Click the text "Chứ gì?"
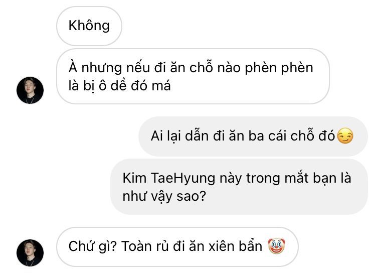Viewport: 376px width, 273px height. (x=93, y=246)
